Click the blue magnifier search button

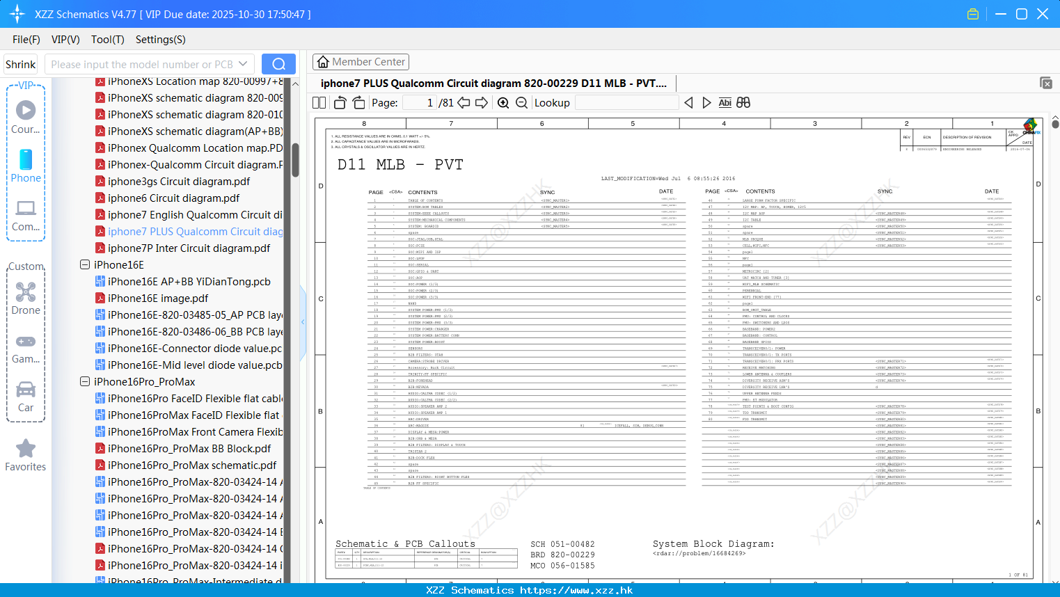[x=278, y=64]
